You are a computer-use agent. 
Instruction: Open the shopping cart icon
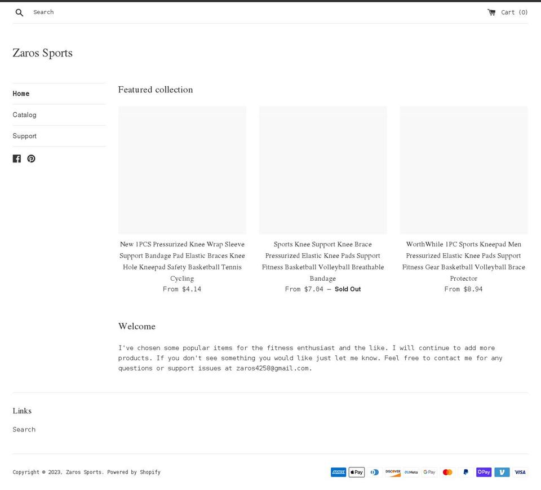[x=491, y=12]
